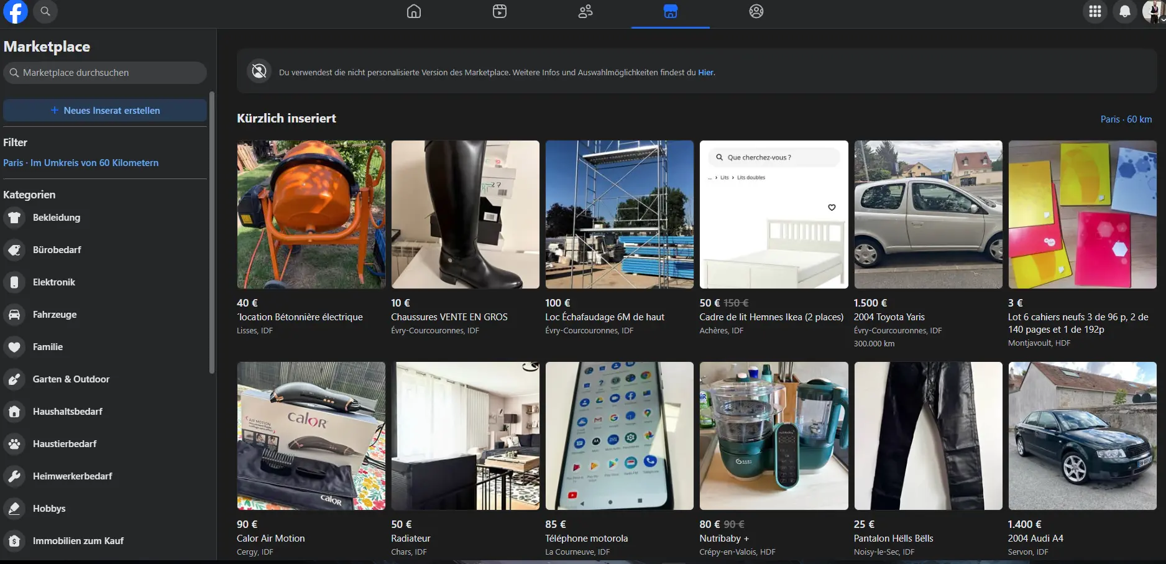Open the Radiateur listing in Chars
Image resolution: width=1166 pixels, height=564 pixels.
[466, 460]
